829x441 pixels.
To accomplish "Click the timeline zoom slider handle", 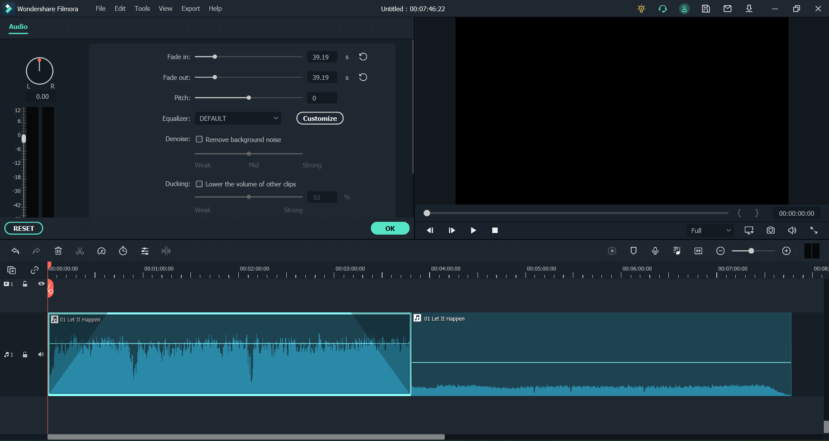I will click(x=751, y=251).
